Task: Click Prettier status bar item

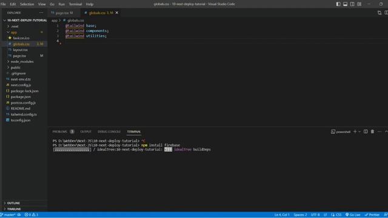Action: [372, 215]
